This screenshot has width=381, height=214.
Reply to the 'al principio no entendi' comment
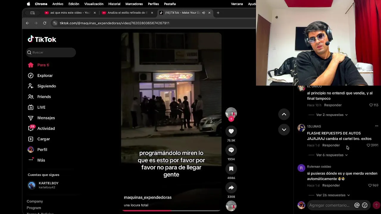coord(333,105)
